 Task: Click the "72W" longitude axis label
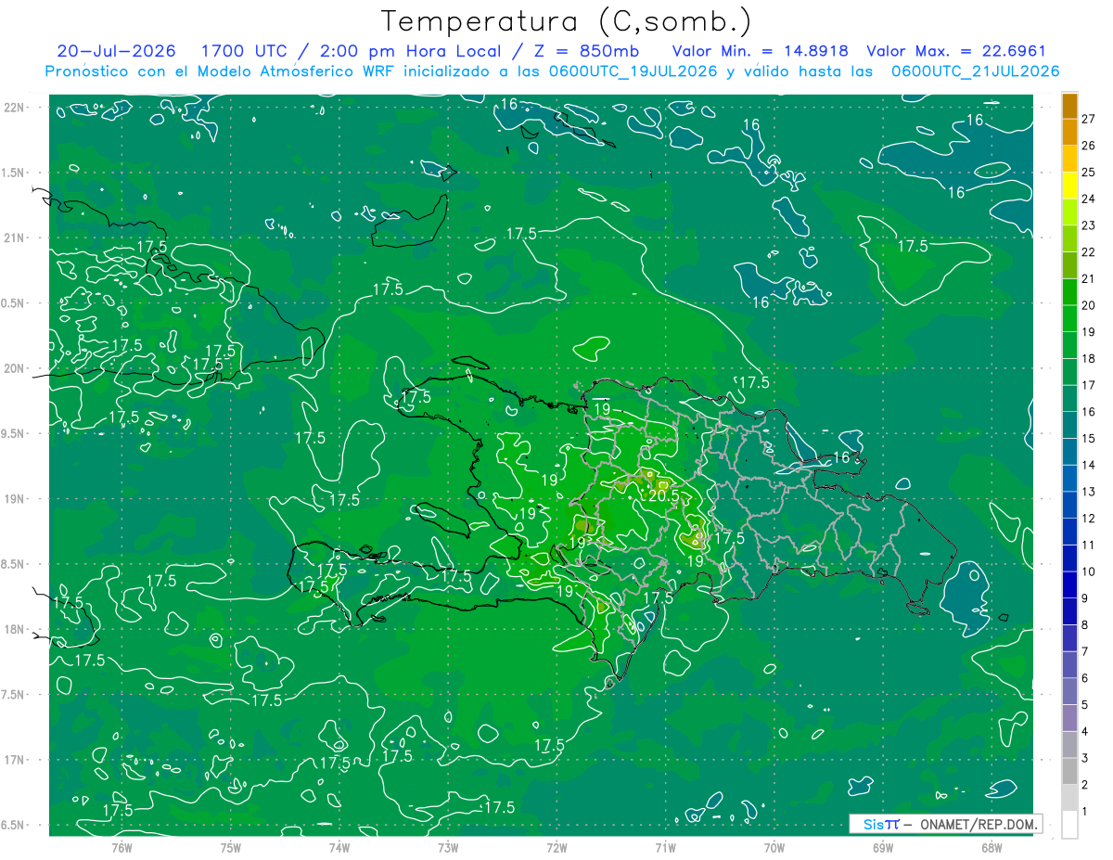click(x=556, y=847)
